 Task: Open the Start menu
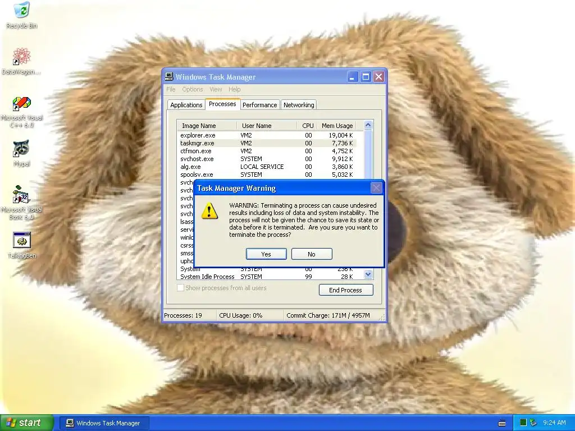pos(27,423)
